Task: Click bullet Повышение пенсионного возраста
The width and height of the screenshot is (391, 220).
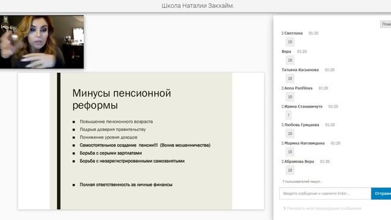Action: [x=116, y=122]
